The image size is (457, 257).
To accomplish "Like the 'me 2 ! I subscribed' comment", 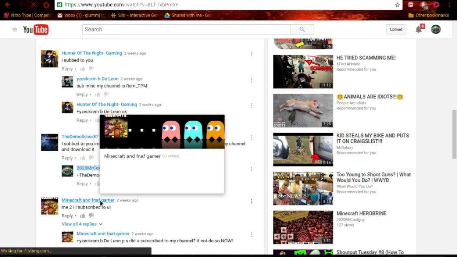I will coord(83,216).
